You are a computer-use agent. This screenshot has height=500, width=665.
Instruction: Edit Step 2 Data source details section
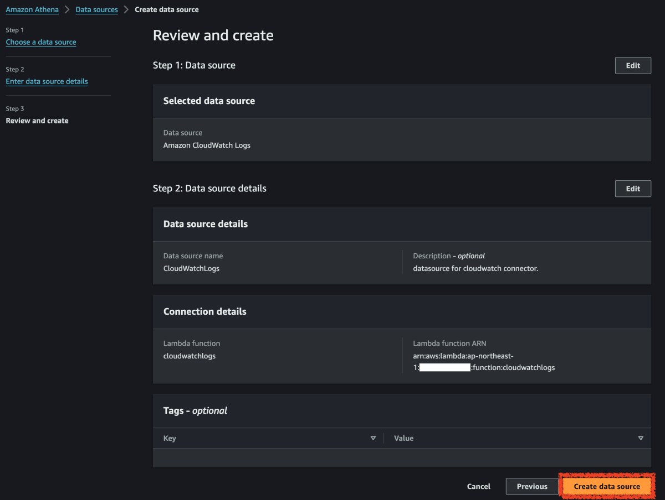click(x=633, y=189)
